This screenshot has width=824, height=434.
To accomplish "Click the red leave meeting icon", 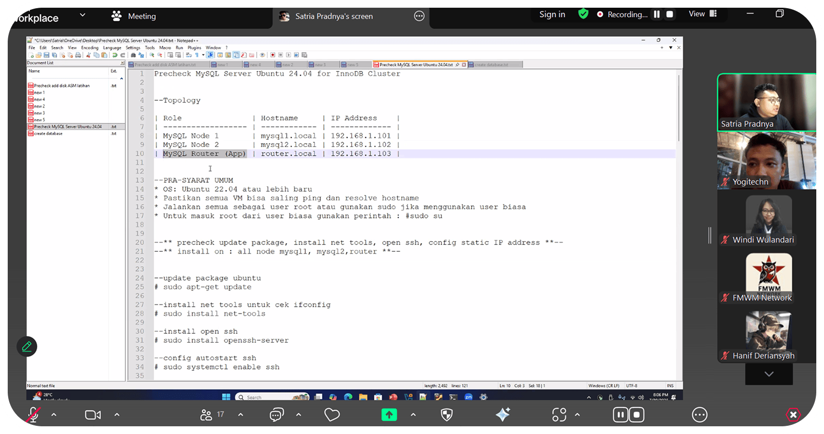I will [x=793, y=415].
